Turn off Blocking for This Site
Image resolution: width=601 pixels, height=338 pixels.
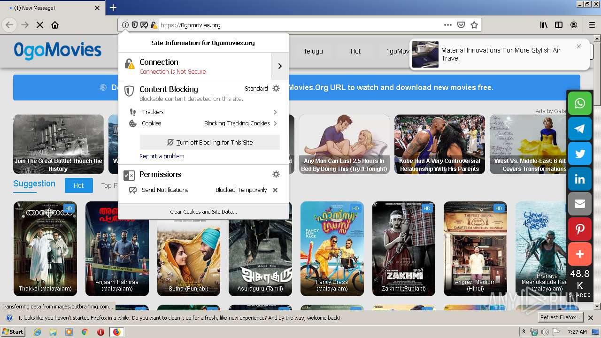pos(210,142)
